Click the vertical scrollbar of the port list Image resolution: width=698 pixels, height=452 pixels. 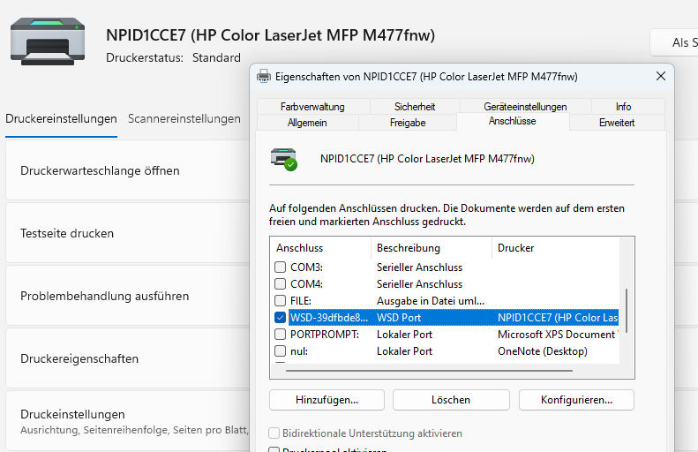(627, 311)
